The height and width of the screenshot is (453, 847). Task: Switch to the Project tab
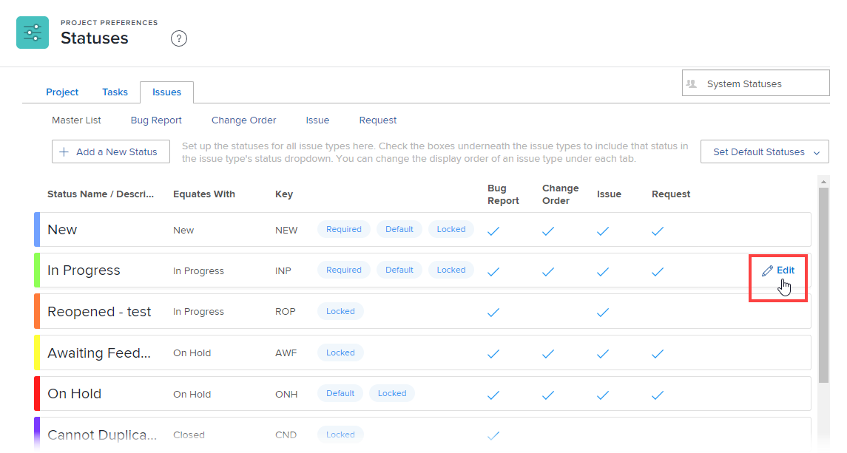click(x=62, y=92)
